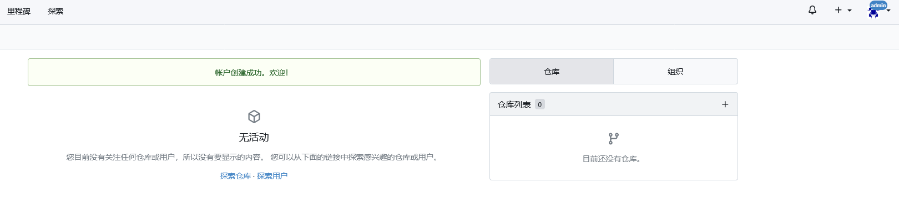Click the plus icon beside 仓库列表
Image resolution: width=899 pixels, height=222 pixels.
point(725,104)
